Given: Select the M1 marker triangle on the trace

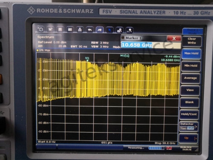Looking at the screenshot, I should pyautogui.click(x=87, y=61).
